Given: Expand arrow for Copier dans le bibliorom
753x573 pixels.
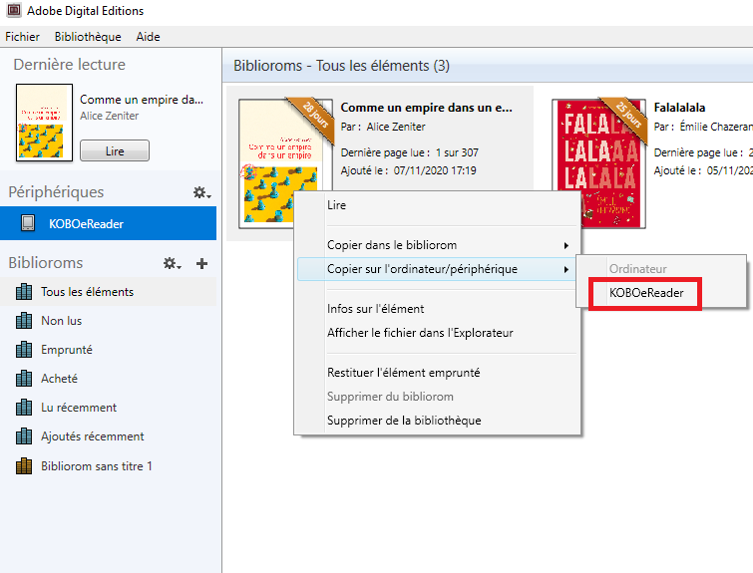Looking at the screenshot, I should click(566, 246).
